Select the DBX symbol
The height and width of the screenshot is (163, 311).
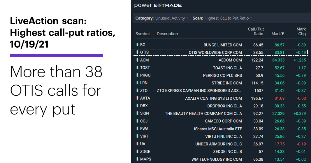point(144,105)
